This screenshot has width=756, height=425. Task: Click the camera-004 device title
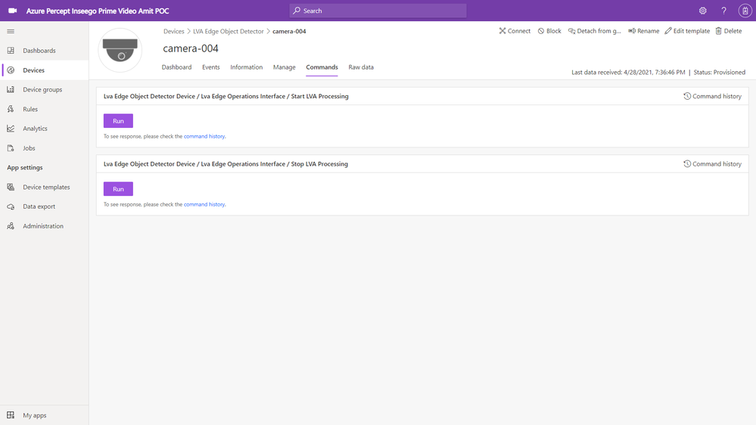191,48
